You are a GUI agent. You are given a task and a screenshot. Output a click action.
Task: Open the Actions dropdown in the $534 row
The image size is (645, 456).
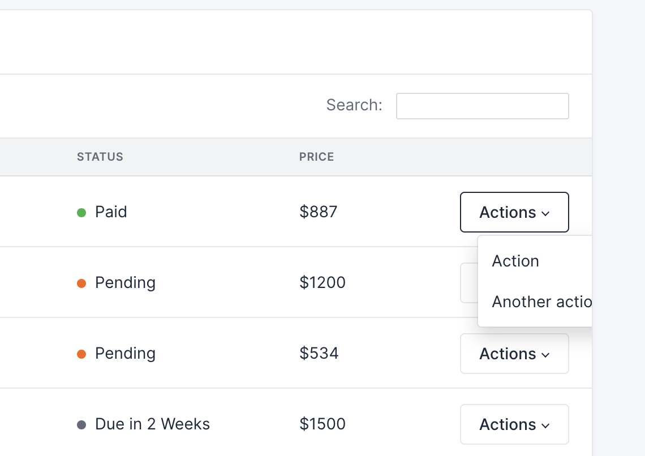(514, 354)
